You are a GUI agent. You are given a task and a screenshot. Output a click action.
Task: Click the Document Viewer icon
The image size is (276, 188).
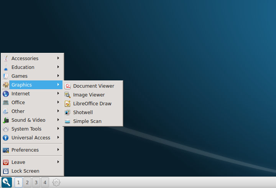(x=67, y=86)
